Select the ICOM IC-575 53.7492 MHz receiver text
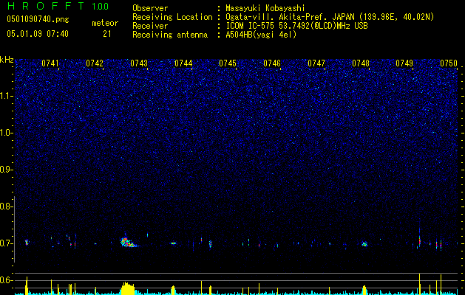The height and width of the screenshot is (295, 465). pos(296,26)
